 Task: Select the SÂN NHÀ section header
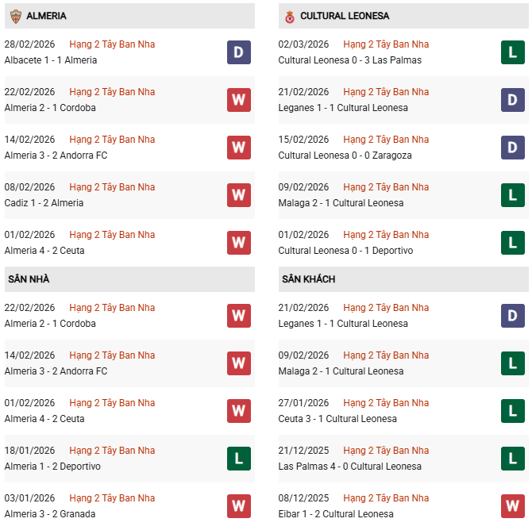pyautogui.click(x=29, y=279)
